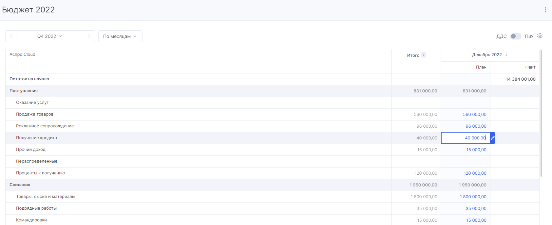
Task: Click the vertical table scrollbar
Action: point(541,113)
